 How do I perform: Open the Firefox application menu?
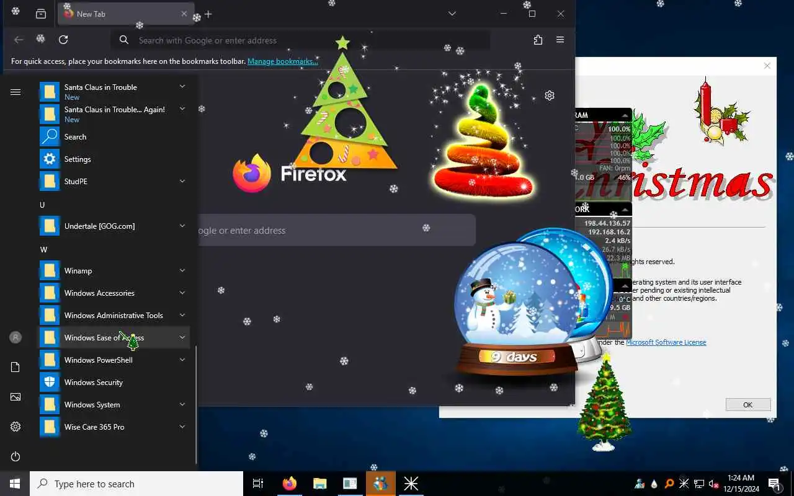560,40
